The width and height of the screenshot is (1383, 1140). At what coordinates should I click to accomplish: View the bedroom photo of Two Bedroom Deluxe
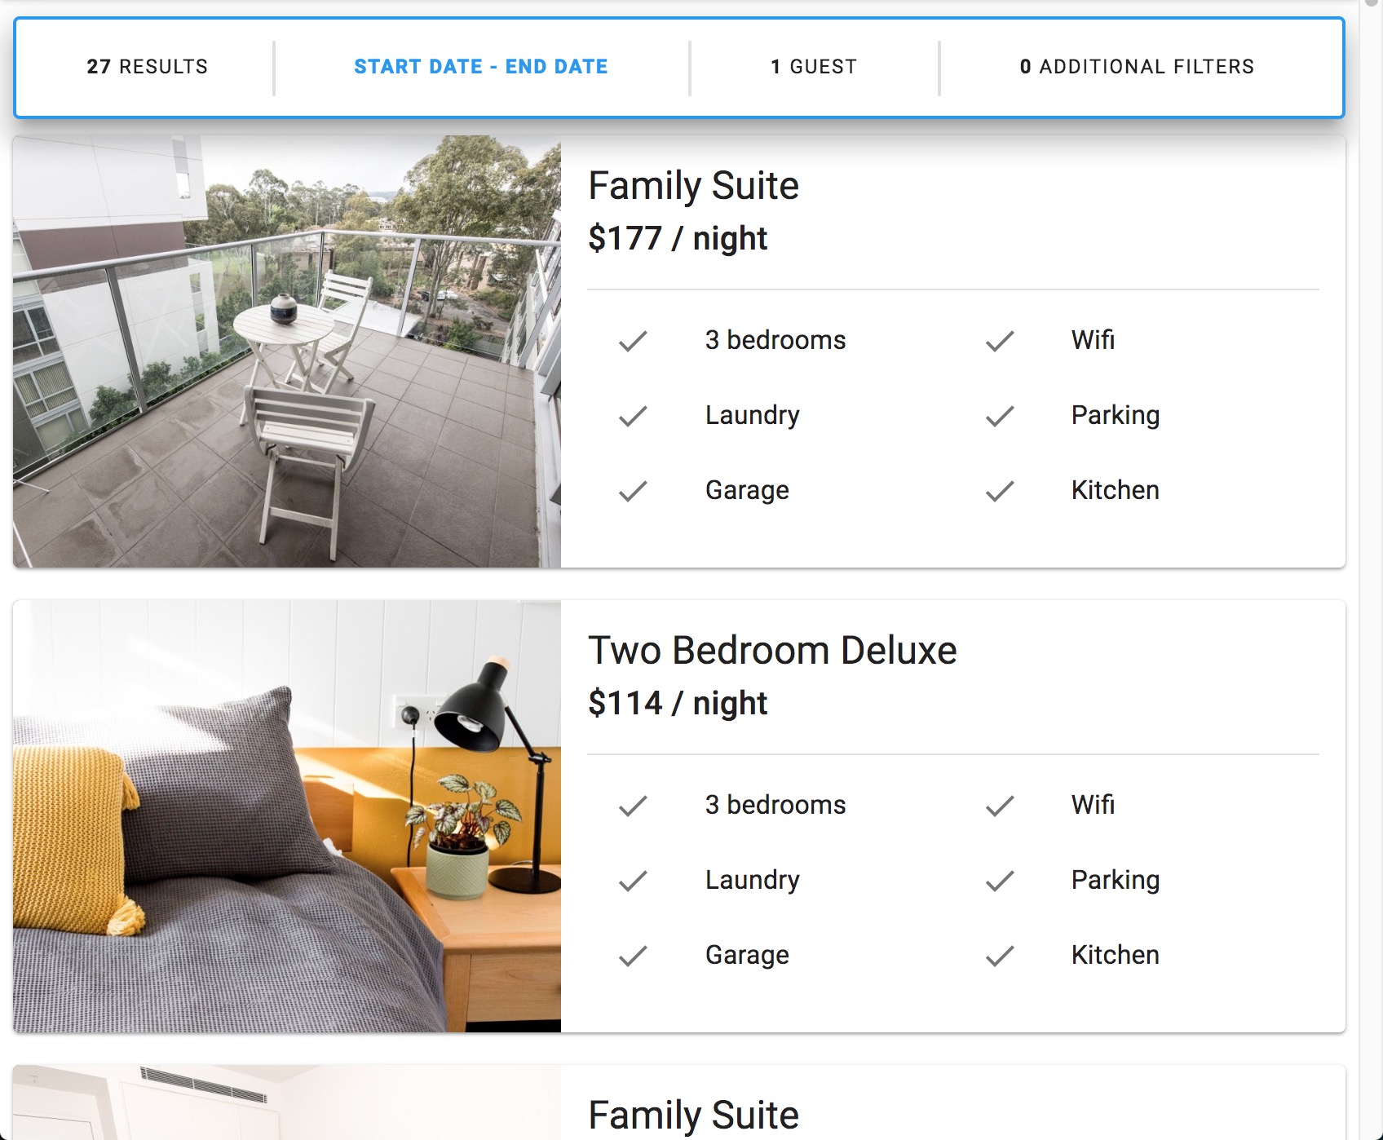[287, 816]
